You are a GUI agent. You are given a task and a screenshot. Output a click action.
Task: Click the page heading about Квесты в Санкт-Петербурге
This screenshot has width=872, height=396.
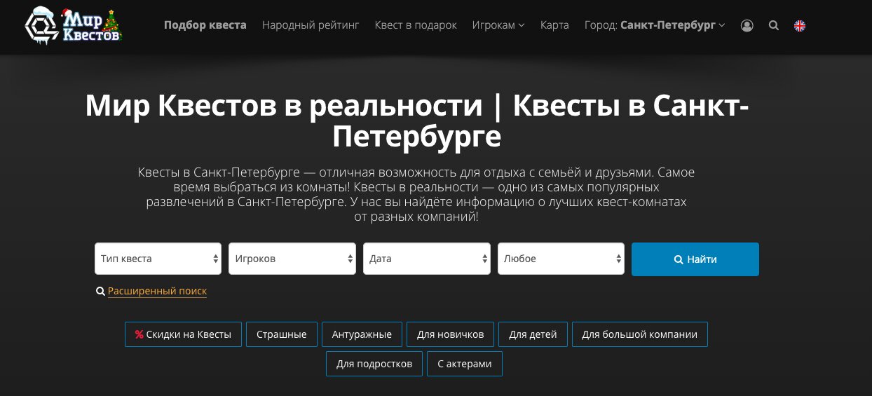(x=417, y=121)
